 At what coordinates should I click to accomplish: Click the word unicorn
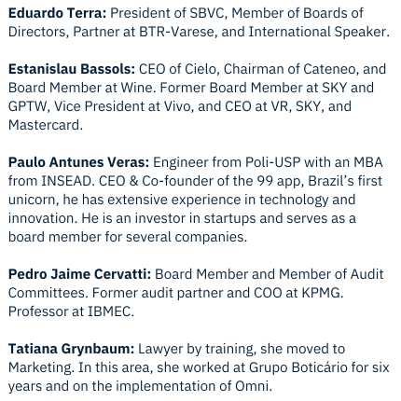(x=32, y=200)
